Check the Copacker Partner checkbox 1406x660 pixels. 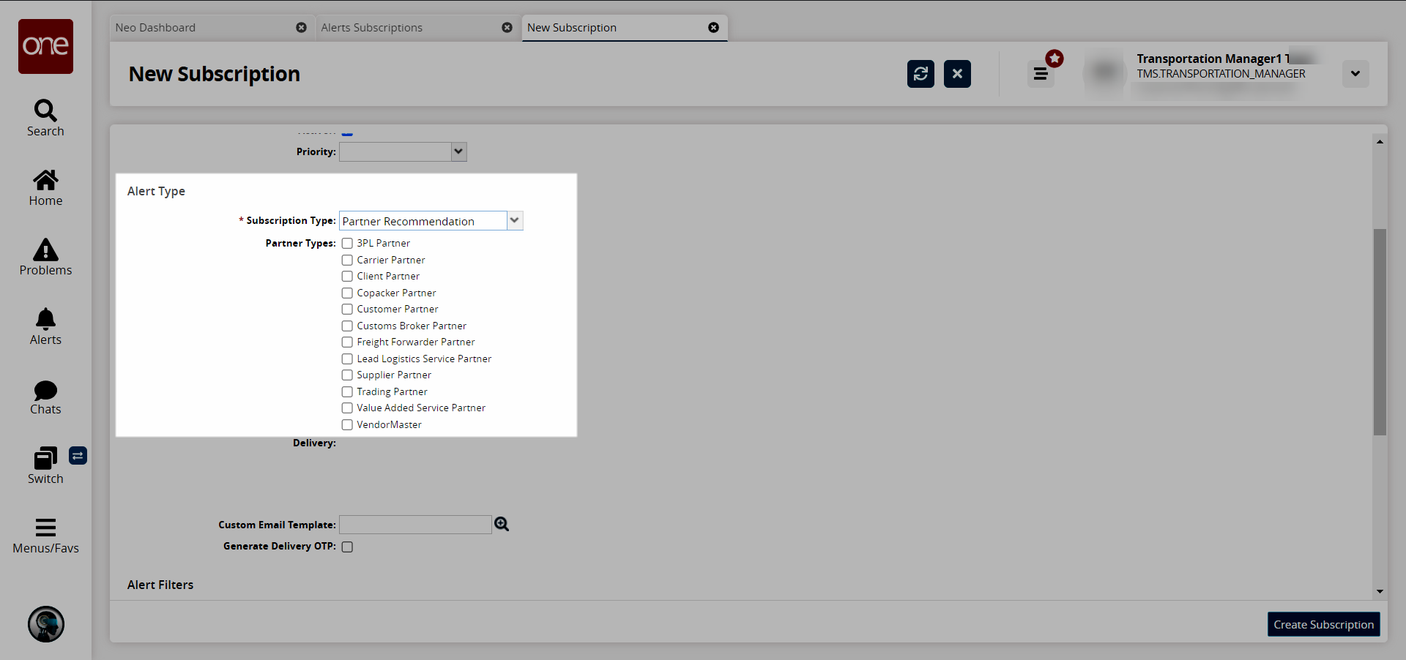tap(347, 293)
